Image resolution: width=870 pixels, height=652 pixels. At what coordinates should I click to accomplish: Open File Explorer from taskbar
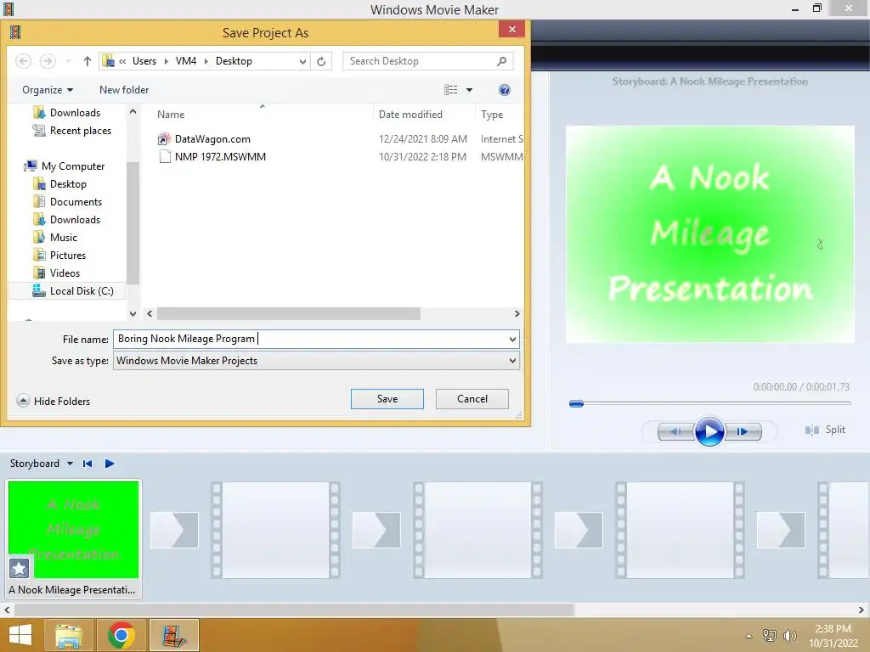pyautogui.click(x=70, y=635)
